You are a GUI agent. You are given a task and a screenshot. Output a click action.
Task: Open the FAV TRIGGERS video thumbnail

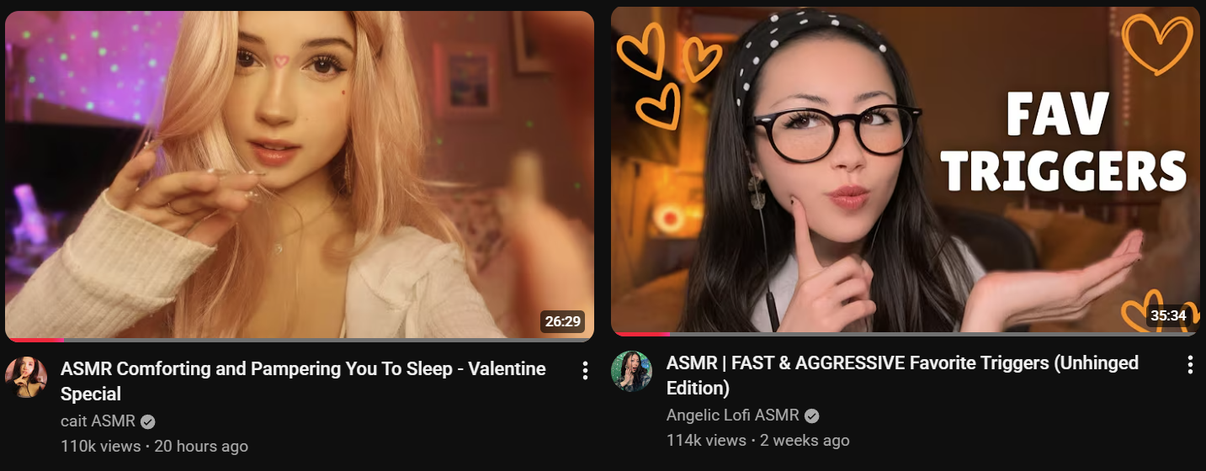905,171
